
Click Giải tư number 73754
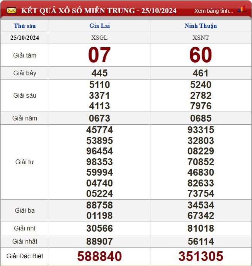[201, 193]
